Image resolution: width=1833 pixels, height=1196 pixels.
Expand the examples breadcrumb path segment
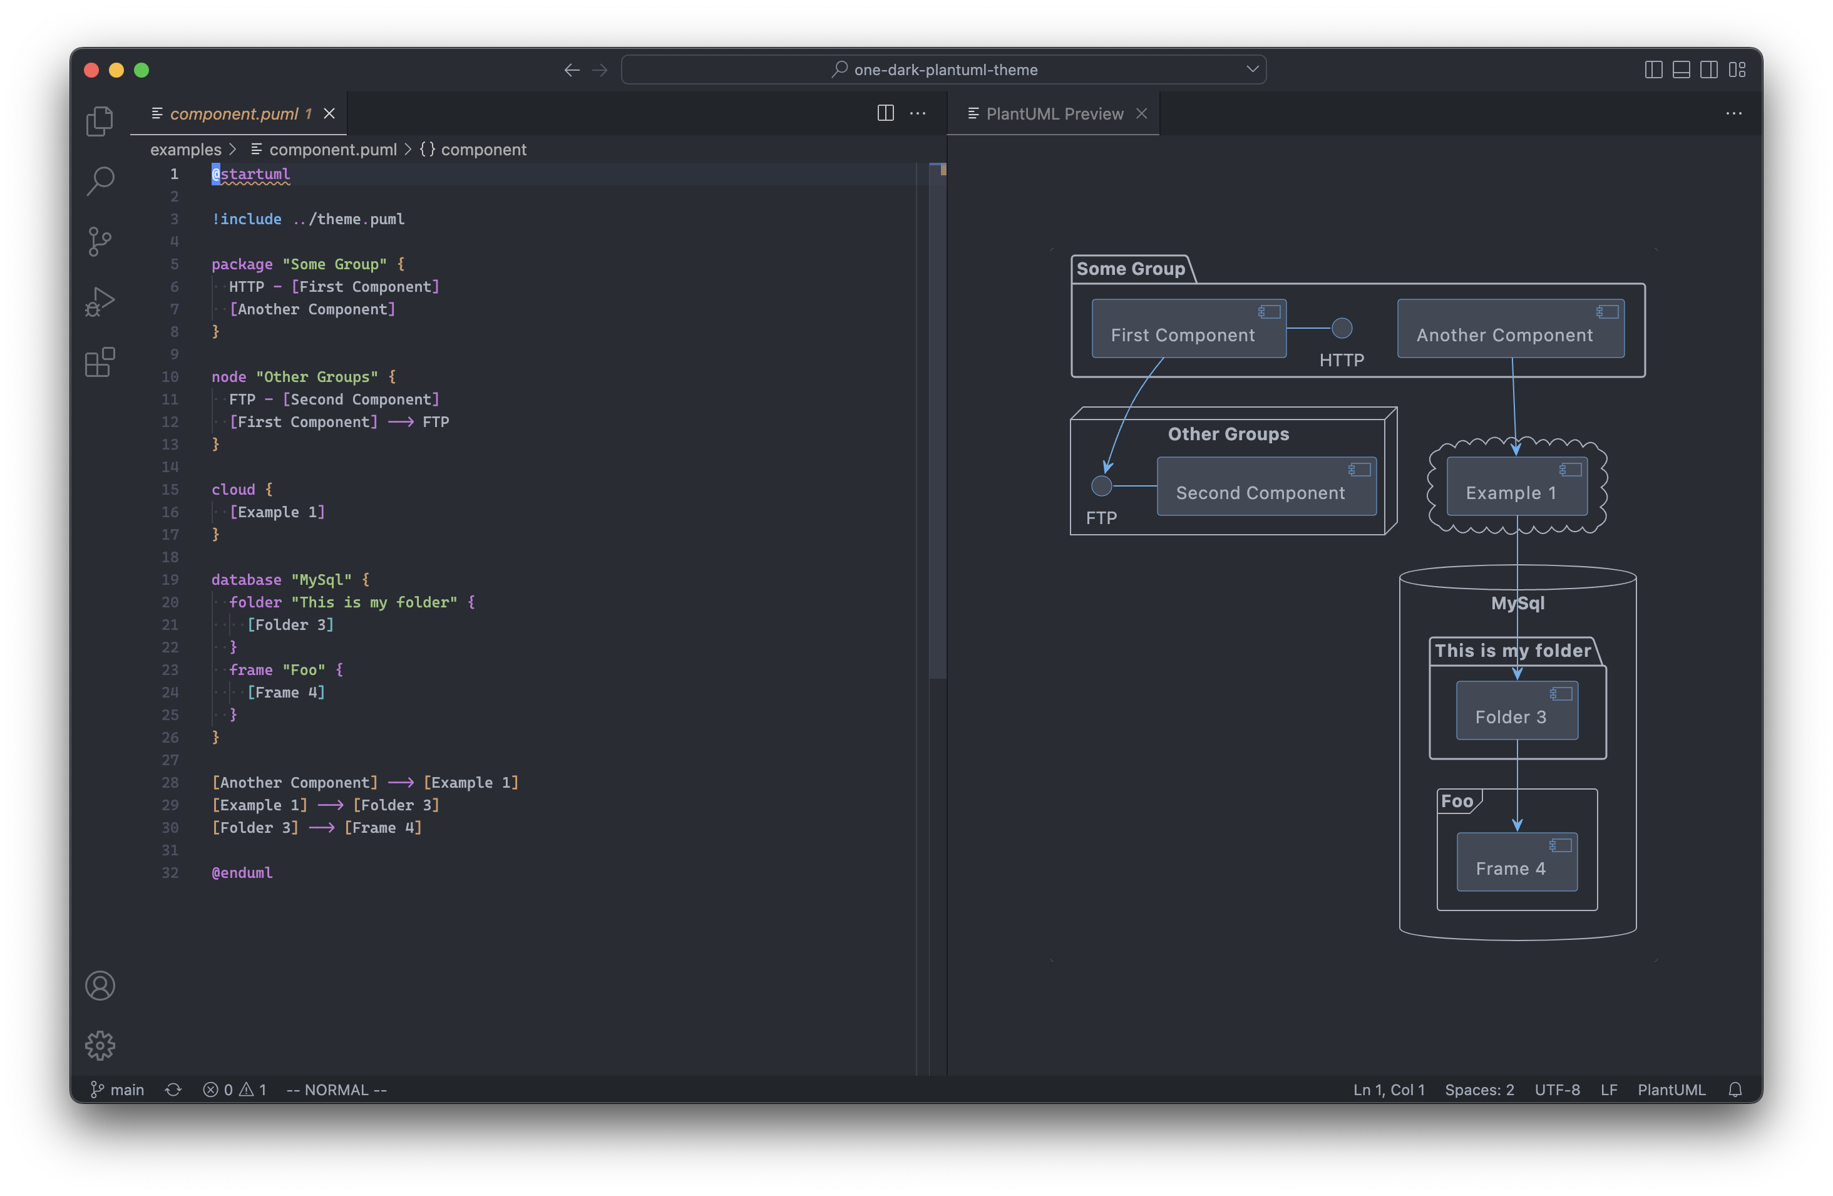(180, 148)
